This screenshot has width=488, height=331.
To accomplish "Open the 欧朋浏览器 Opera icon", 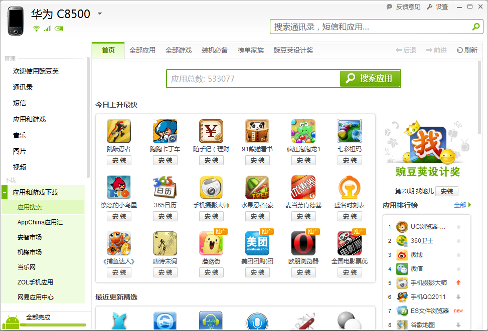I will pyautogui.click(x=303, y=243).
